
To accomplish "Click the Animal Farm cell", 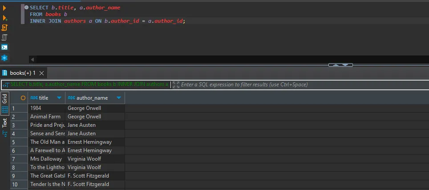I will [x=47, y=117].
